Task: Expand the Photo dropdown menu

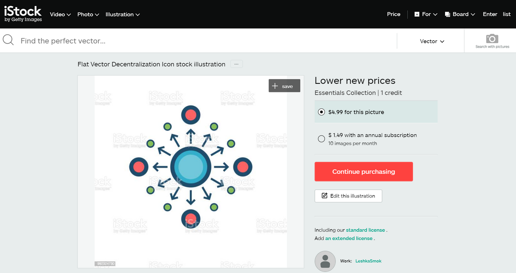Action: click(x=88, y=14)
